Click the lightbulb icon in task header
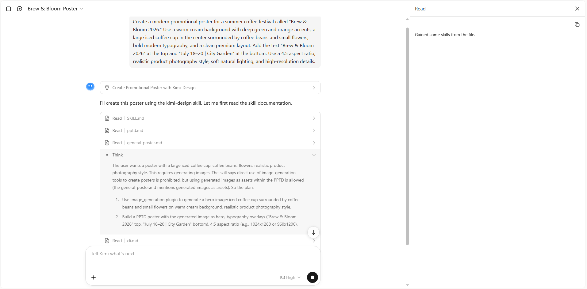 coord(107,88)
